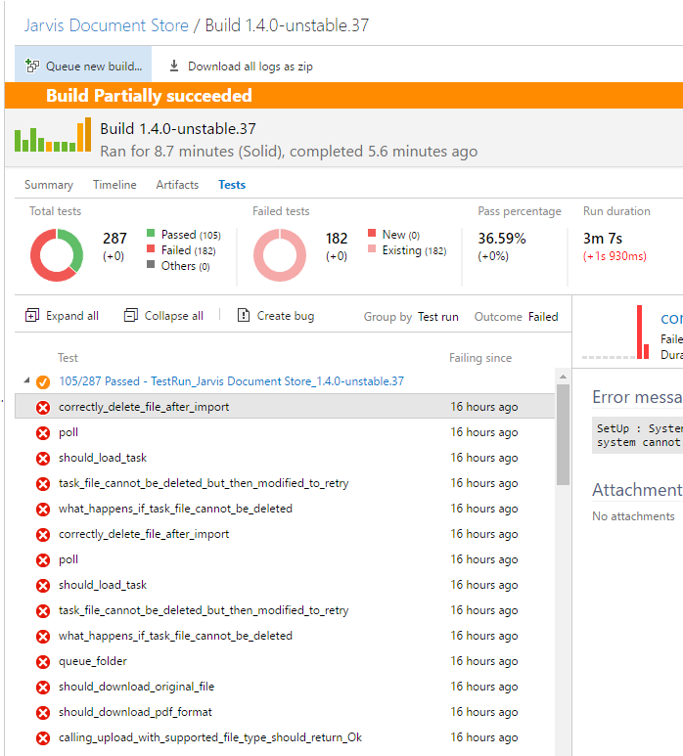This screenshot has width=683, height=756.
Task: Click the Error message text box
Action: [637, 435]
